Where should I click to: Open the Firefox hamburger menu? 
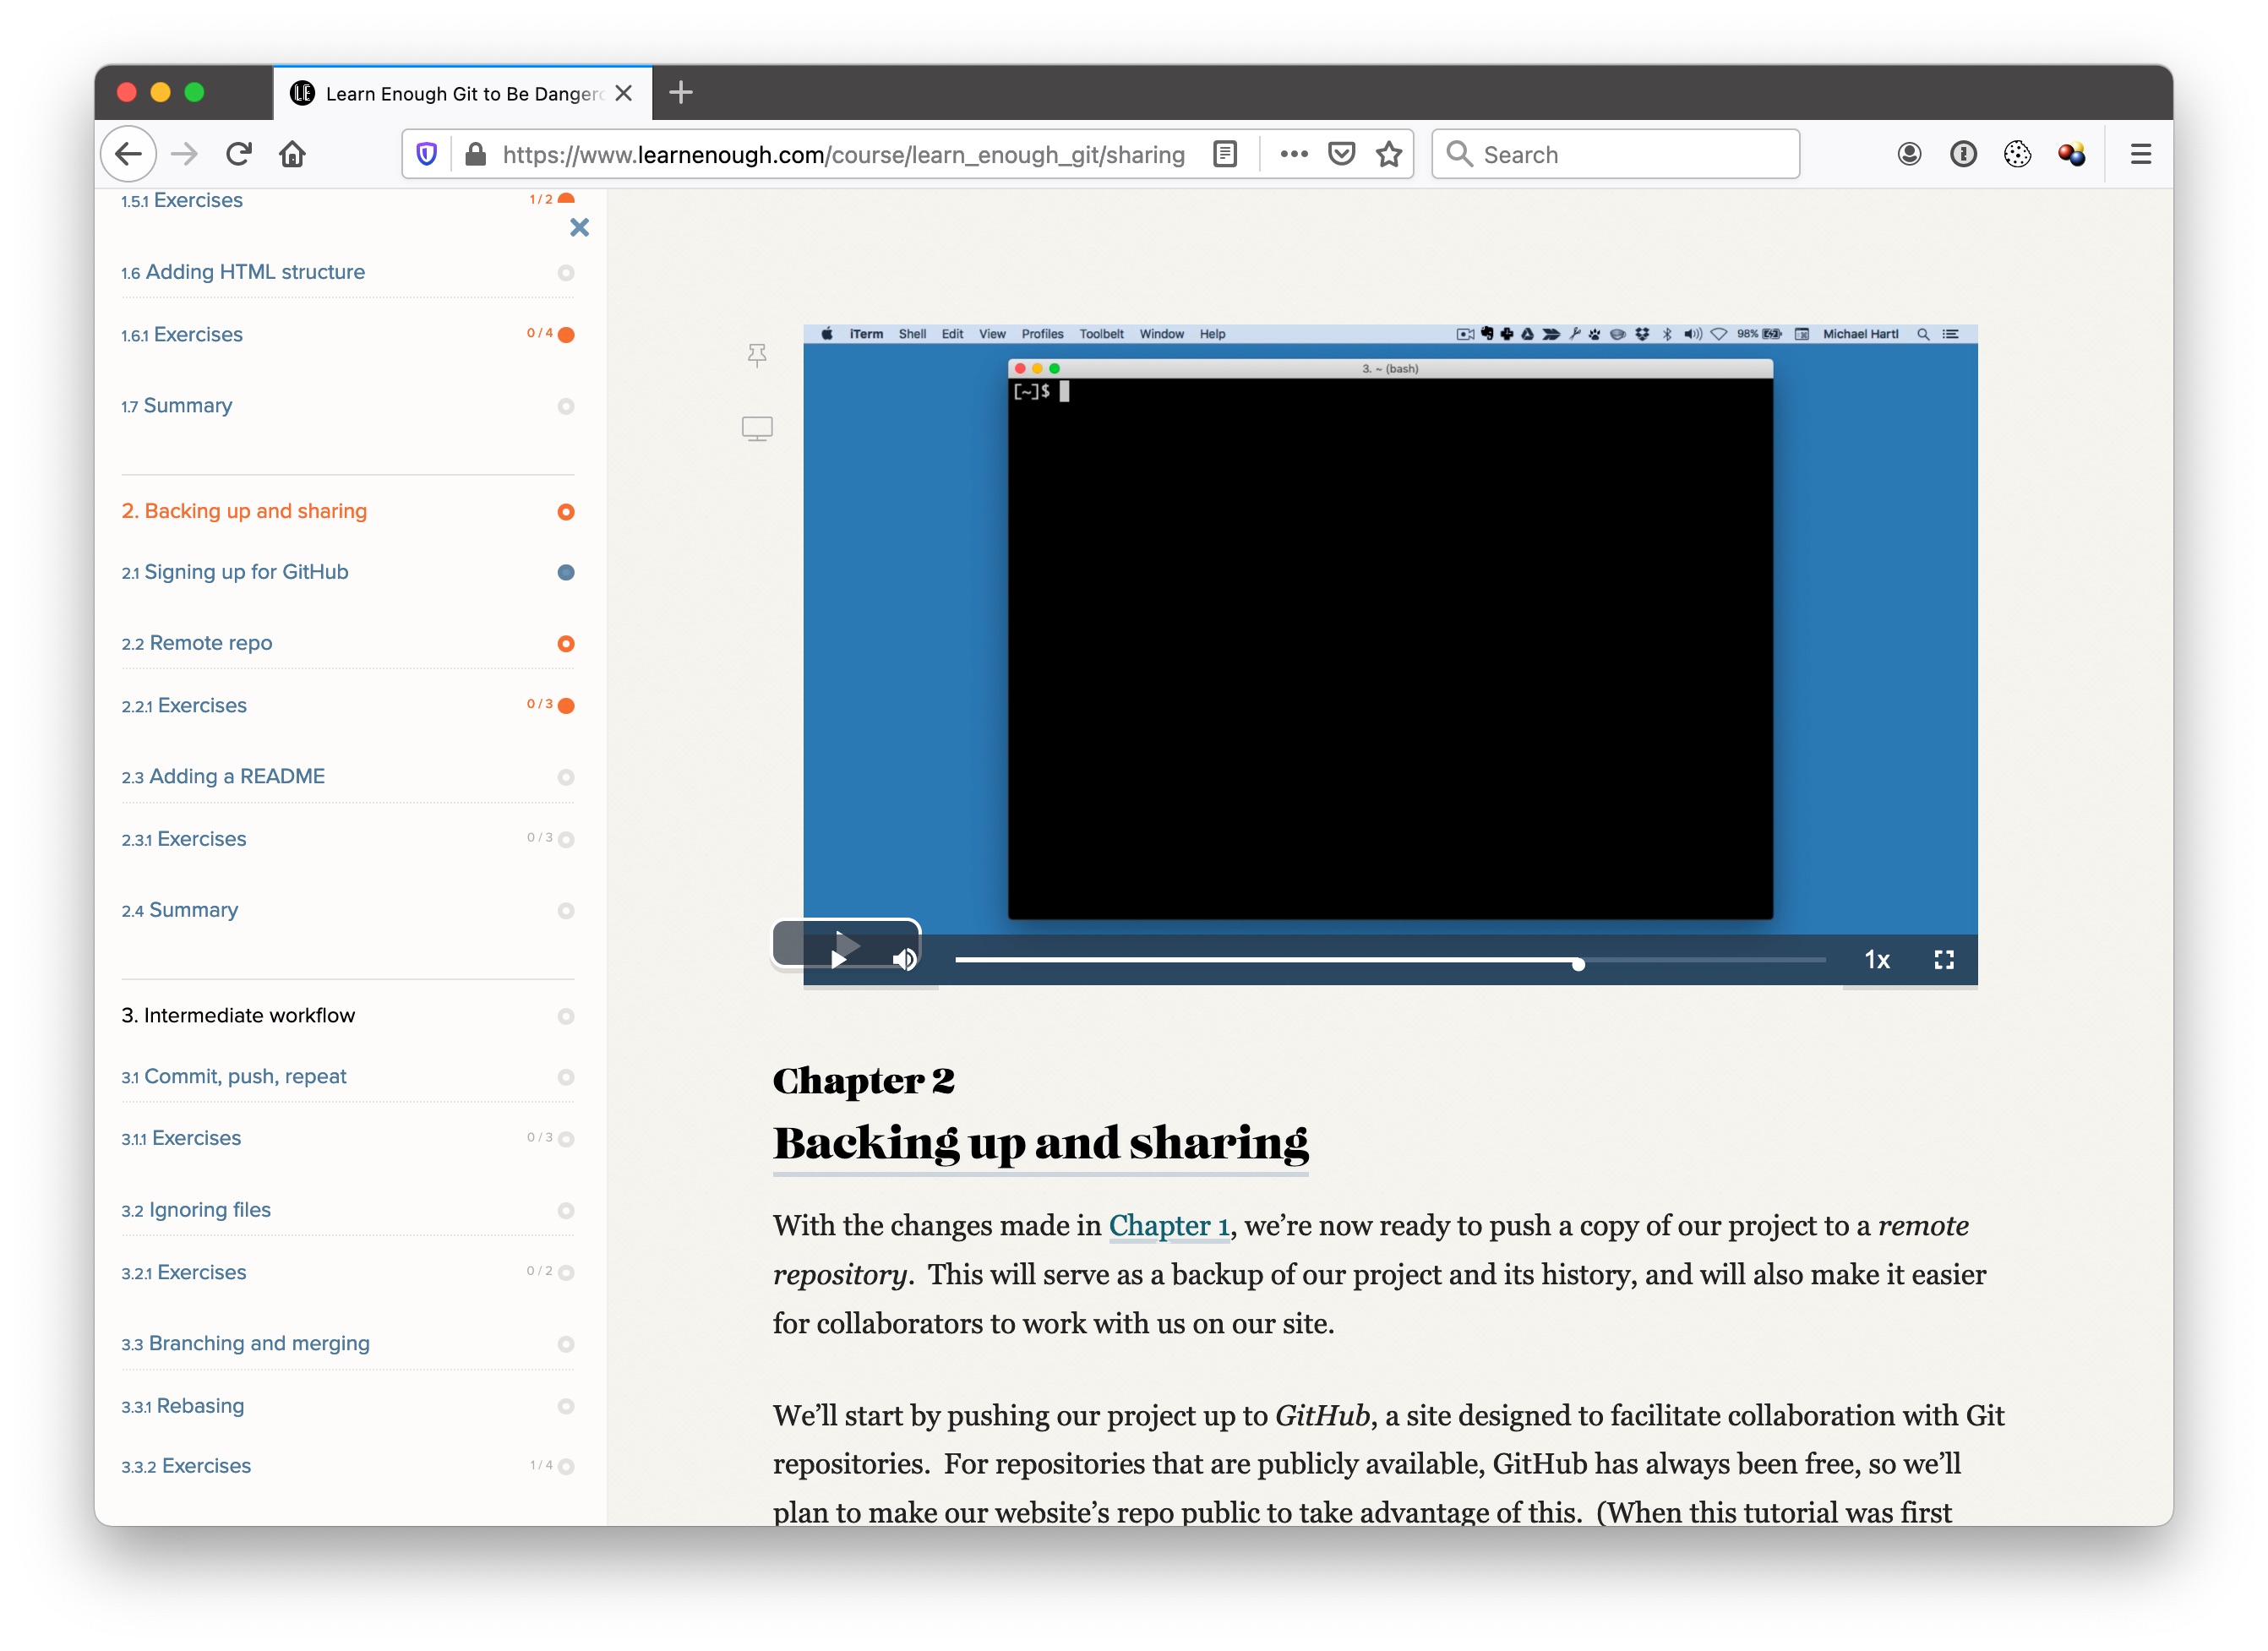(2140, 154)
